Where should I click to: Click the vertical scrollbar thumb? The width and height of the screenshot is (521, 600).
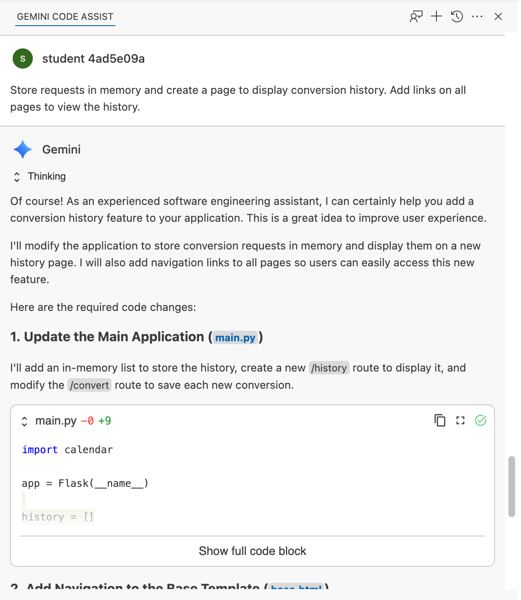(x=512, y=486)
